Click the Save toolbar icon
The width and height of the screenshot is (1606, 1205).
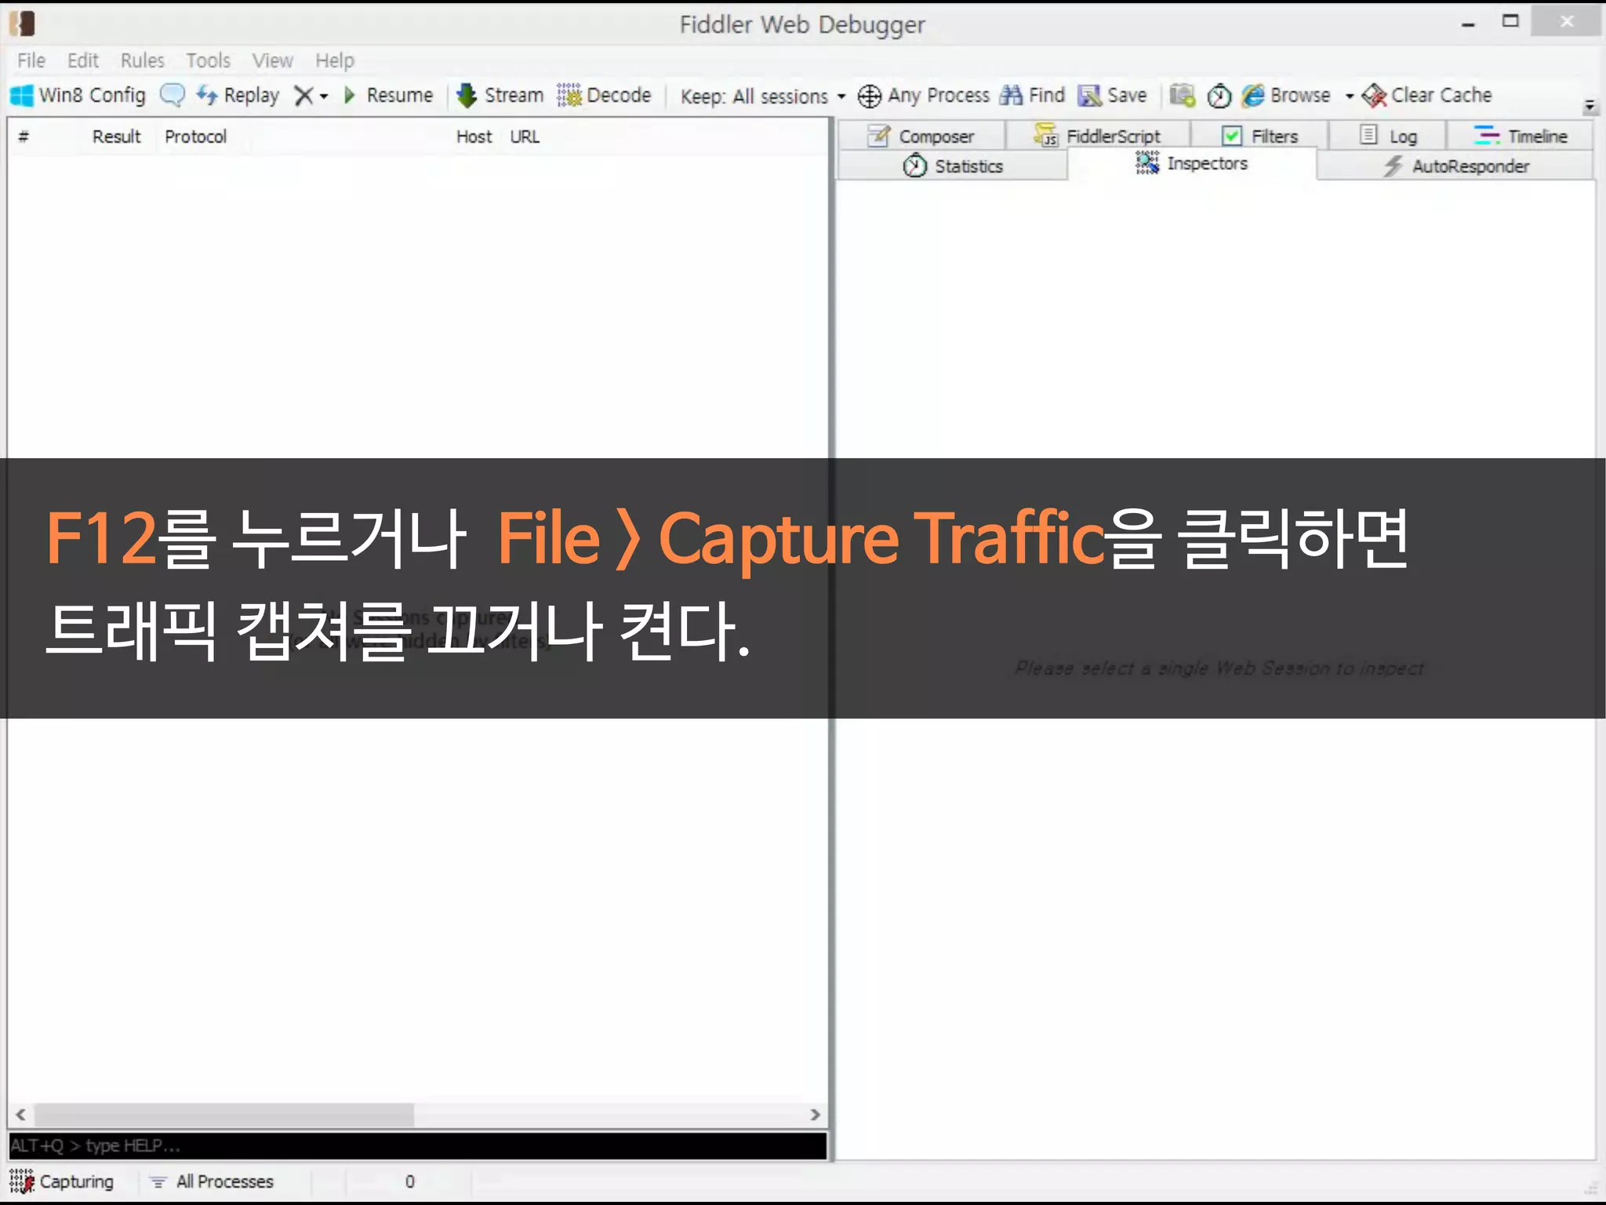1112,96
